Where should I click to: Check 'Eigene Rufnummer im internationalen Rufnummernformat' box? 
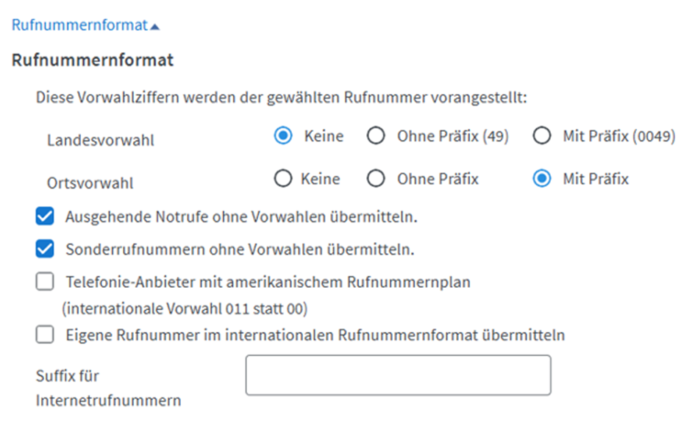[x=46, y=336]
